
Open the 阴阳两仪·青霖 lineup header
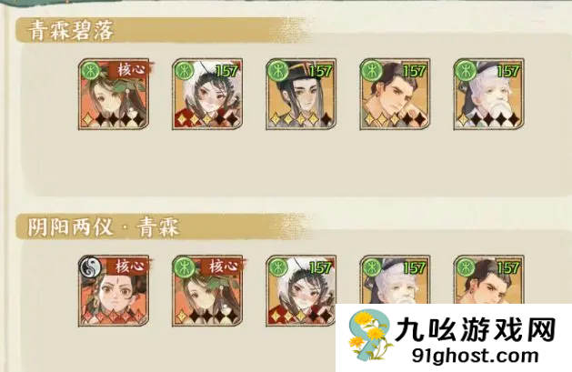click(104, 226)
